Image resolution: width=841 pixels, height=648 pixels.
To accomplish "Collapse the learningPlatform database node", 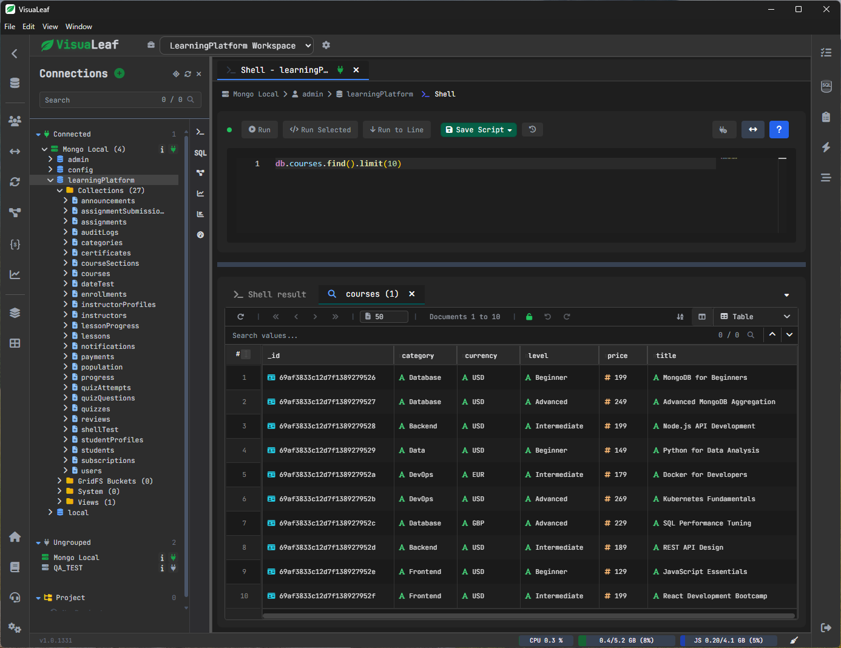I will click(50, 180).
